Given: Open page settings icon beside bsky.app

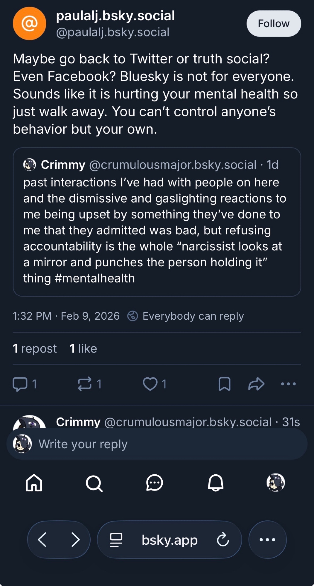Looking at the screenshot, I should pyautogui.click(x=116, y=540).
